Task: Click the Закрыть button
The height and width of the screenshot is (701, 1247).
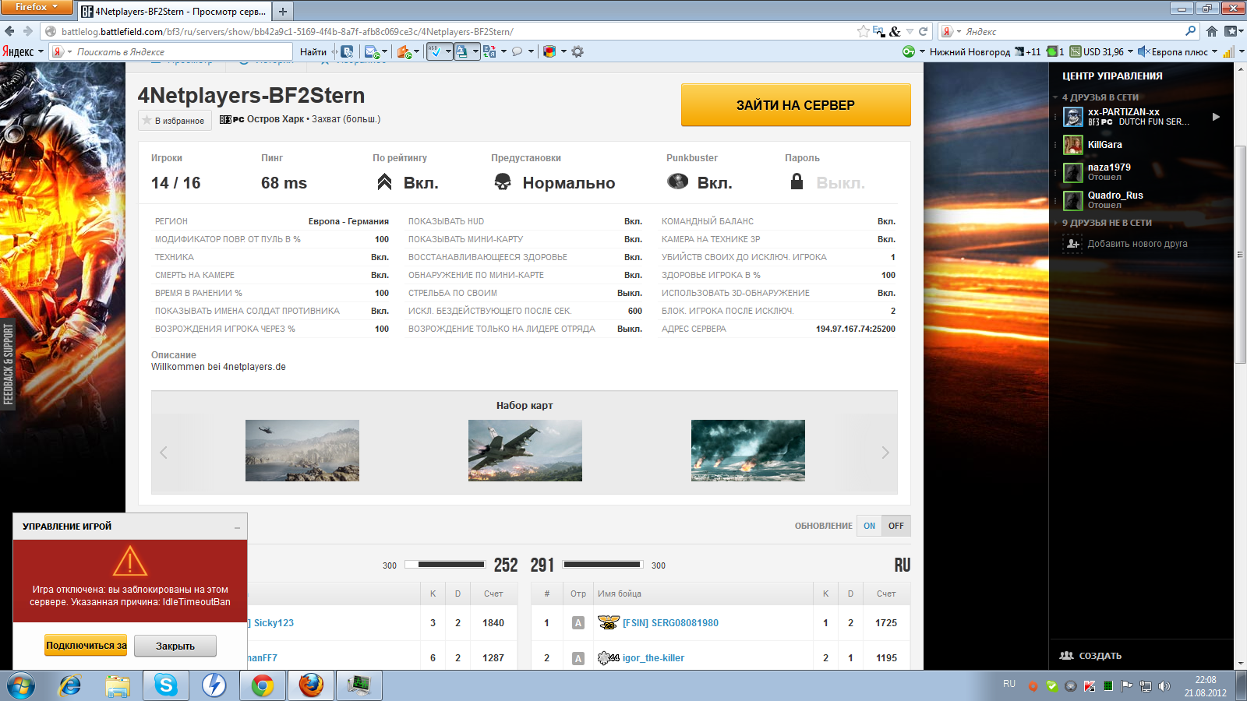Action: [x=175, y=646]
